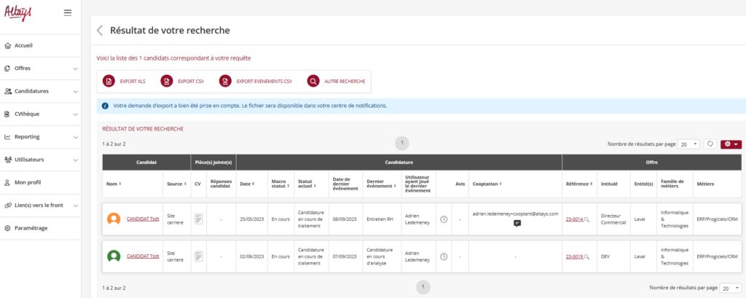Open the green-avatar candidate's CANDIDAT Tsdt link
Image resolution: width=746 pixels, height=298 pixels.
143,256
